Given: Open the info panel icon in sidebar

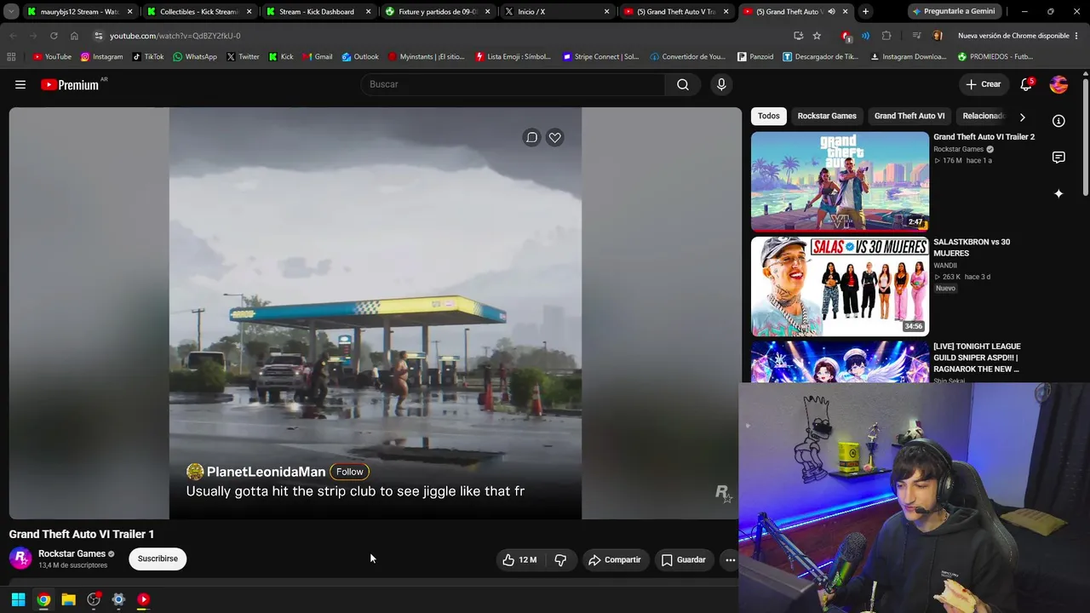Looking at the screenshot, I should 1058,121.
